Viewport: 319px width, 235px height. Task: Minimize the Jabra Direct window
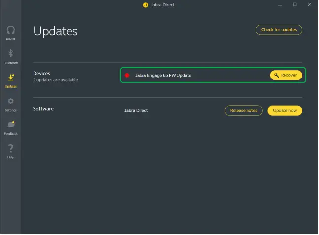(x=281, y=5)
